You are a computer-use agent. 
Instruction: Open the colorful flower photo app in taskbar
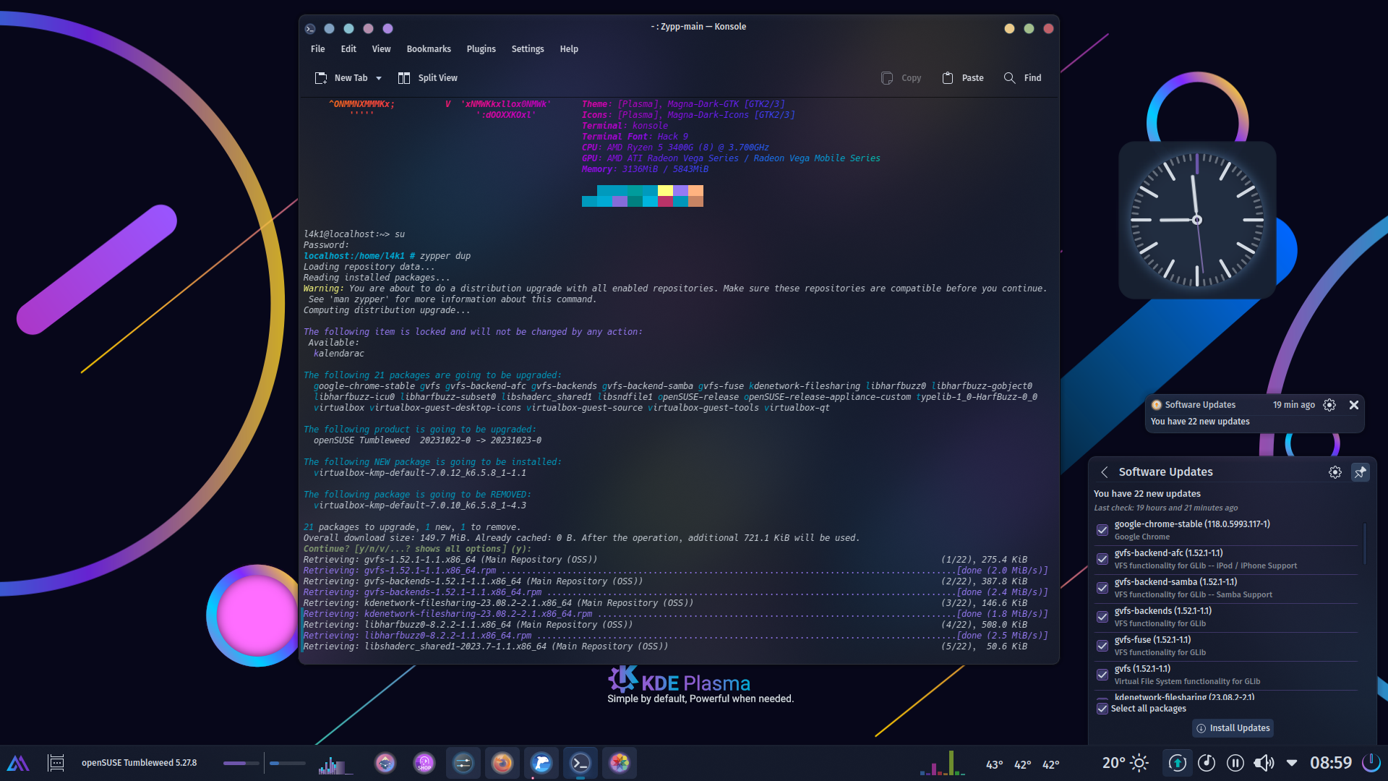point(620,763)
